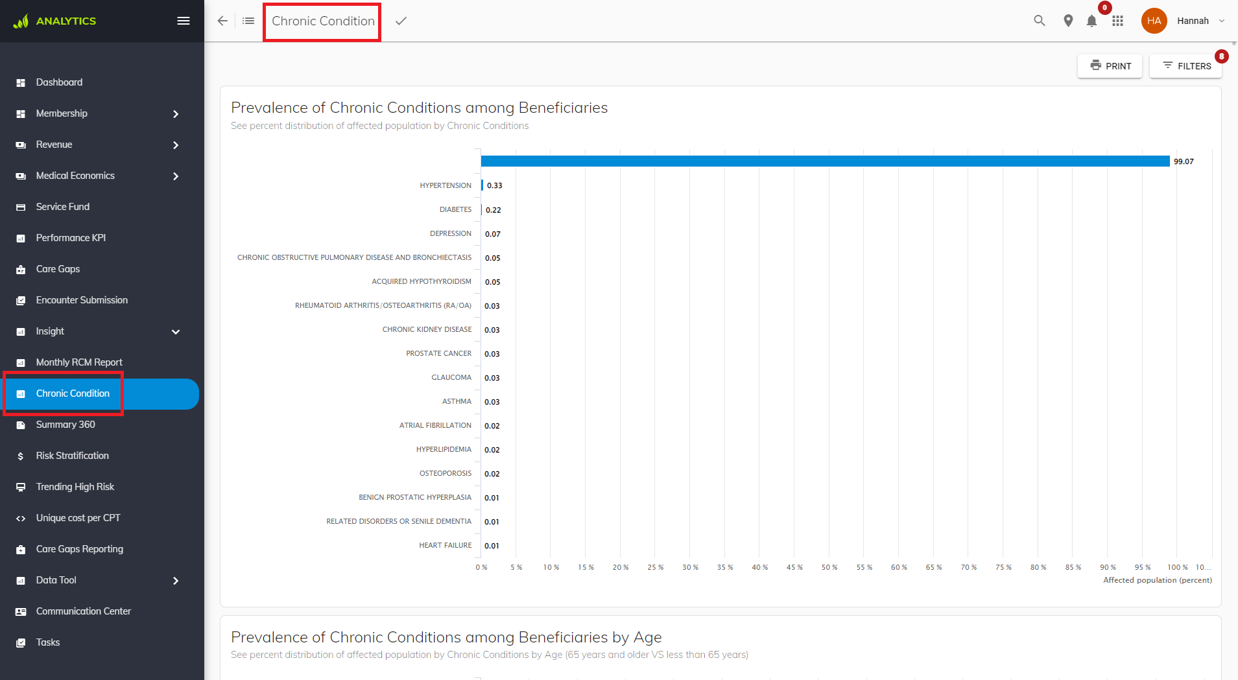Click the Care Gaps icon
Image resolution: width=1238 pixels, height=680 pixels.
pos(21,269)
